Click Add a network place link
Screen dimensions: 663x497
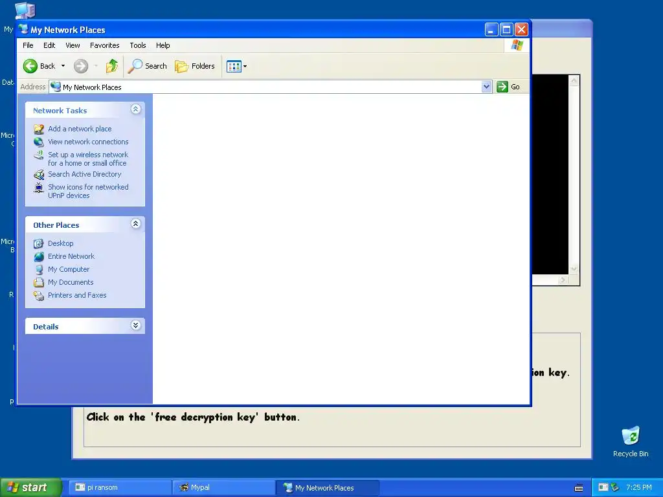click(x=80, y=129)
